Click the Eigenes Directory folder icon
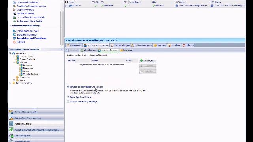Screen dimensions: 253x142 pyautogui.click(x=14, y=83)
